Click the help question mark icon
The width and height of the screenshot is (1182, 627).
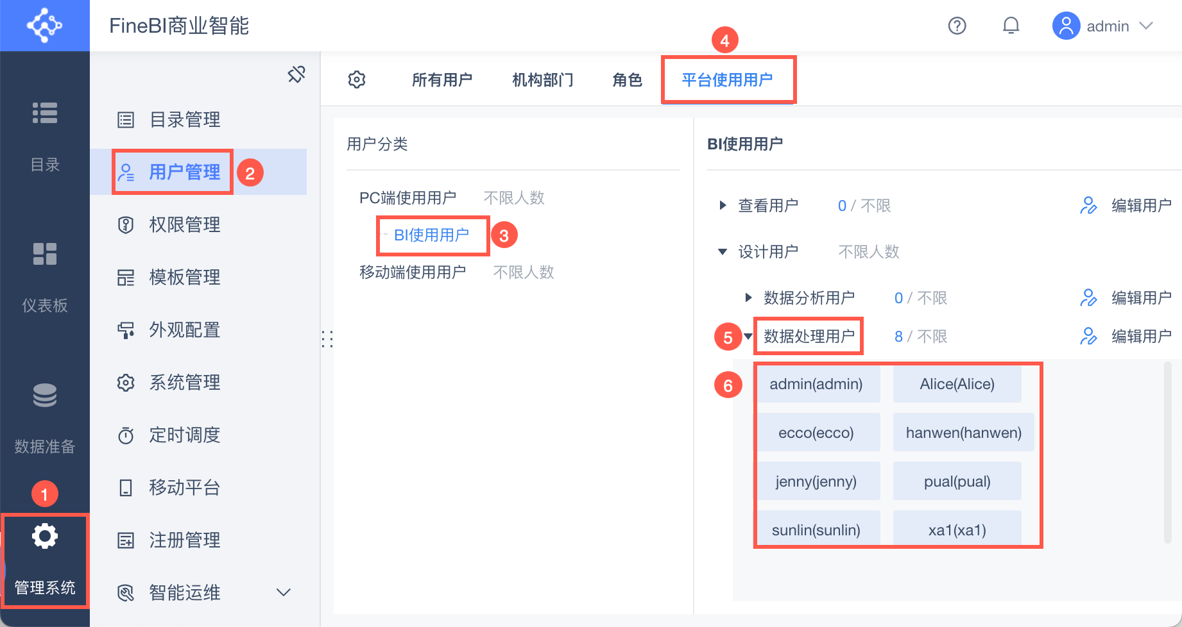957,26
